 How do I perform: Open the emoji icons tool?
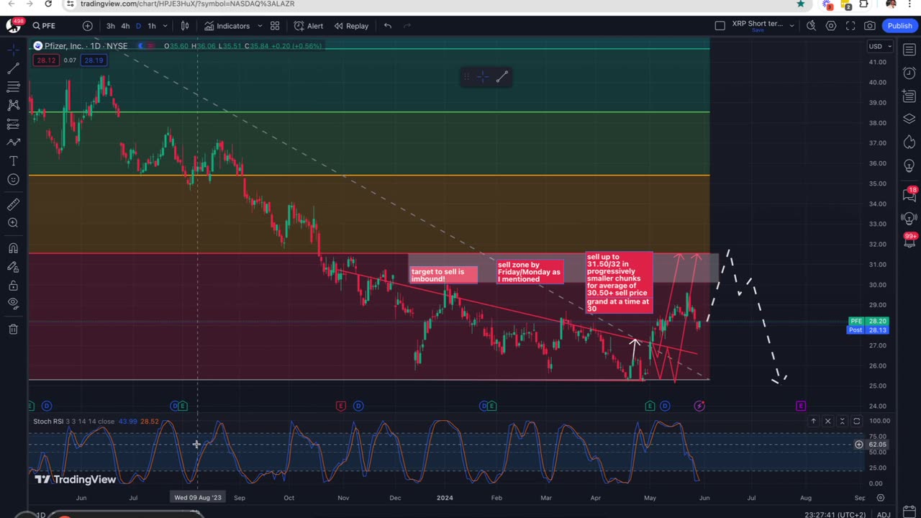tap(13, 180)
